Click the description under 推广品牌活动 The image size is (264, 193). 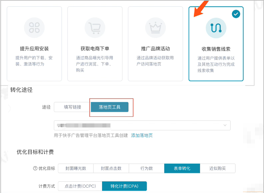coord(155,61)
